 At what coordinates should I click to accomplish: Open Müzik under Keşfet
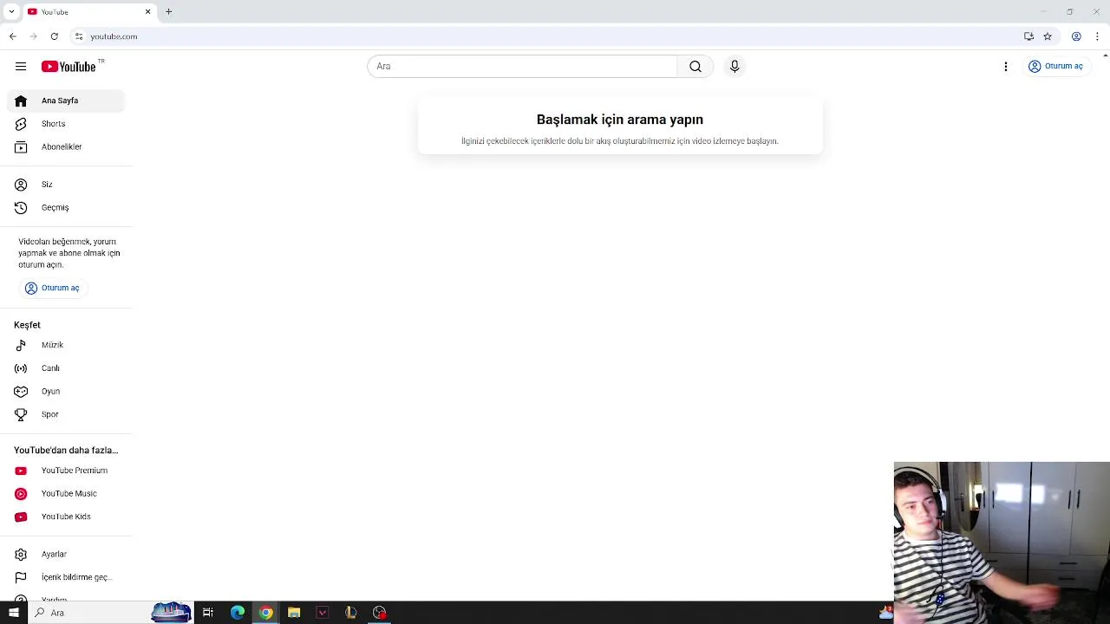tap(66, 345)
